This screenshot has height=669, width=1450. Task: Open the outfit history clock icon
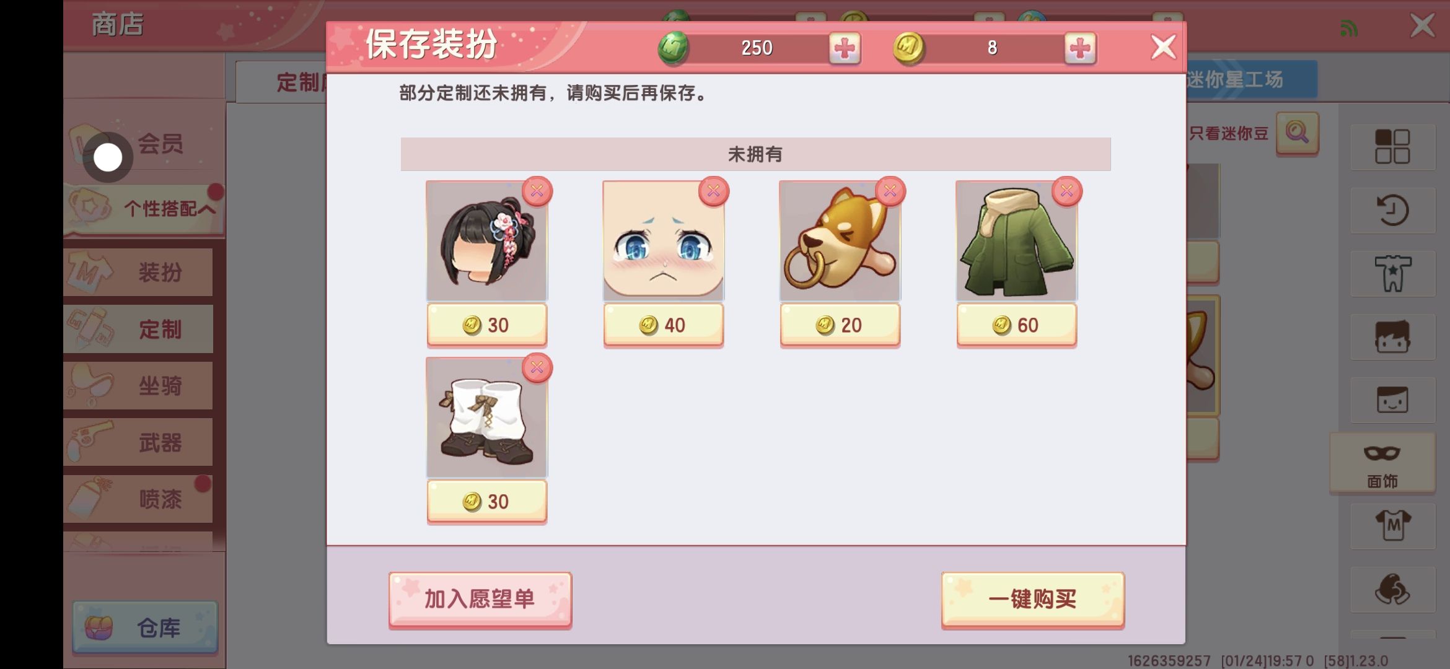(x=1392, y=211)
